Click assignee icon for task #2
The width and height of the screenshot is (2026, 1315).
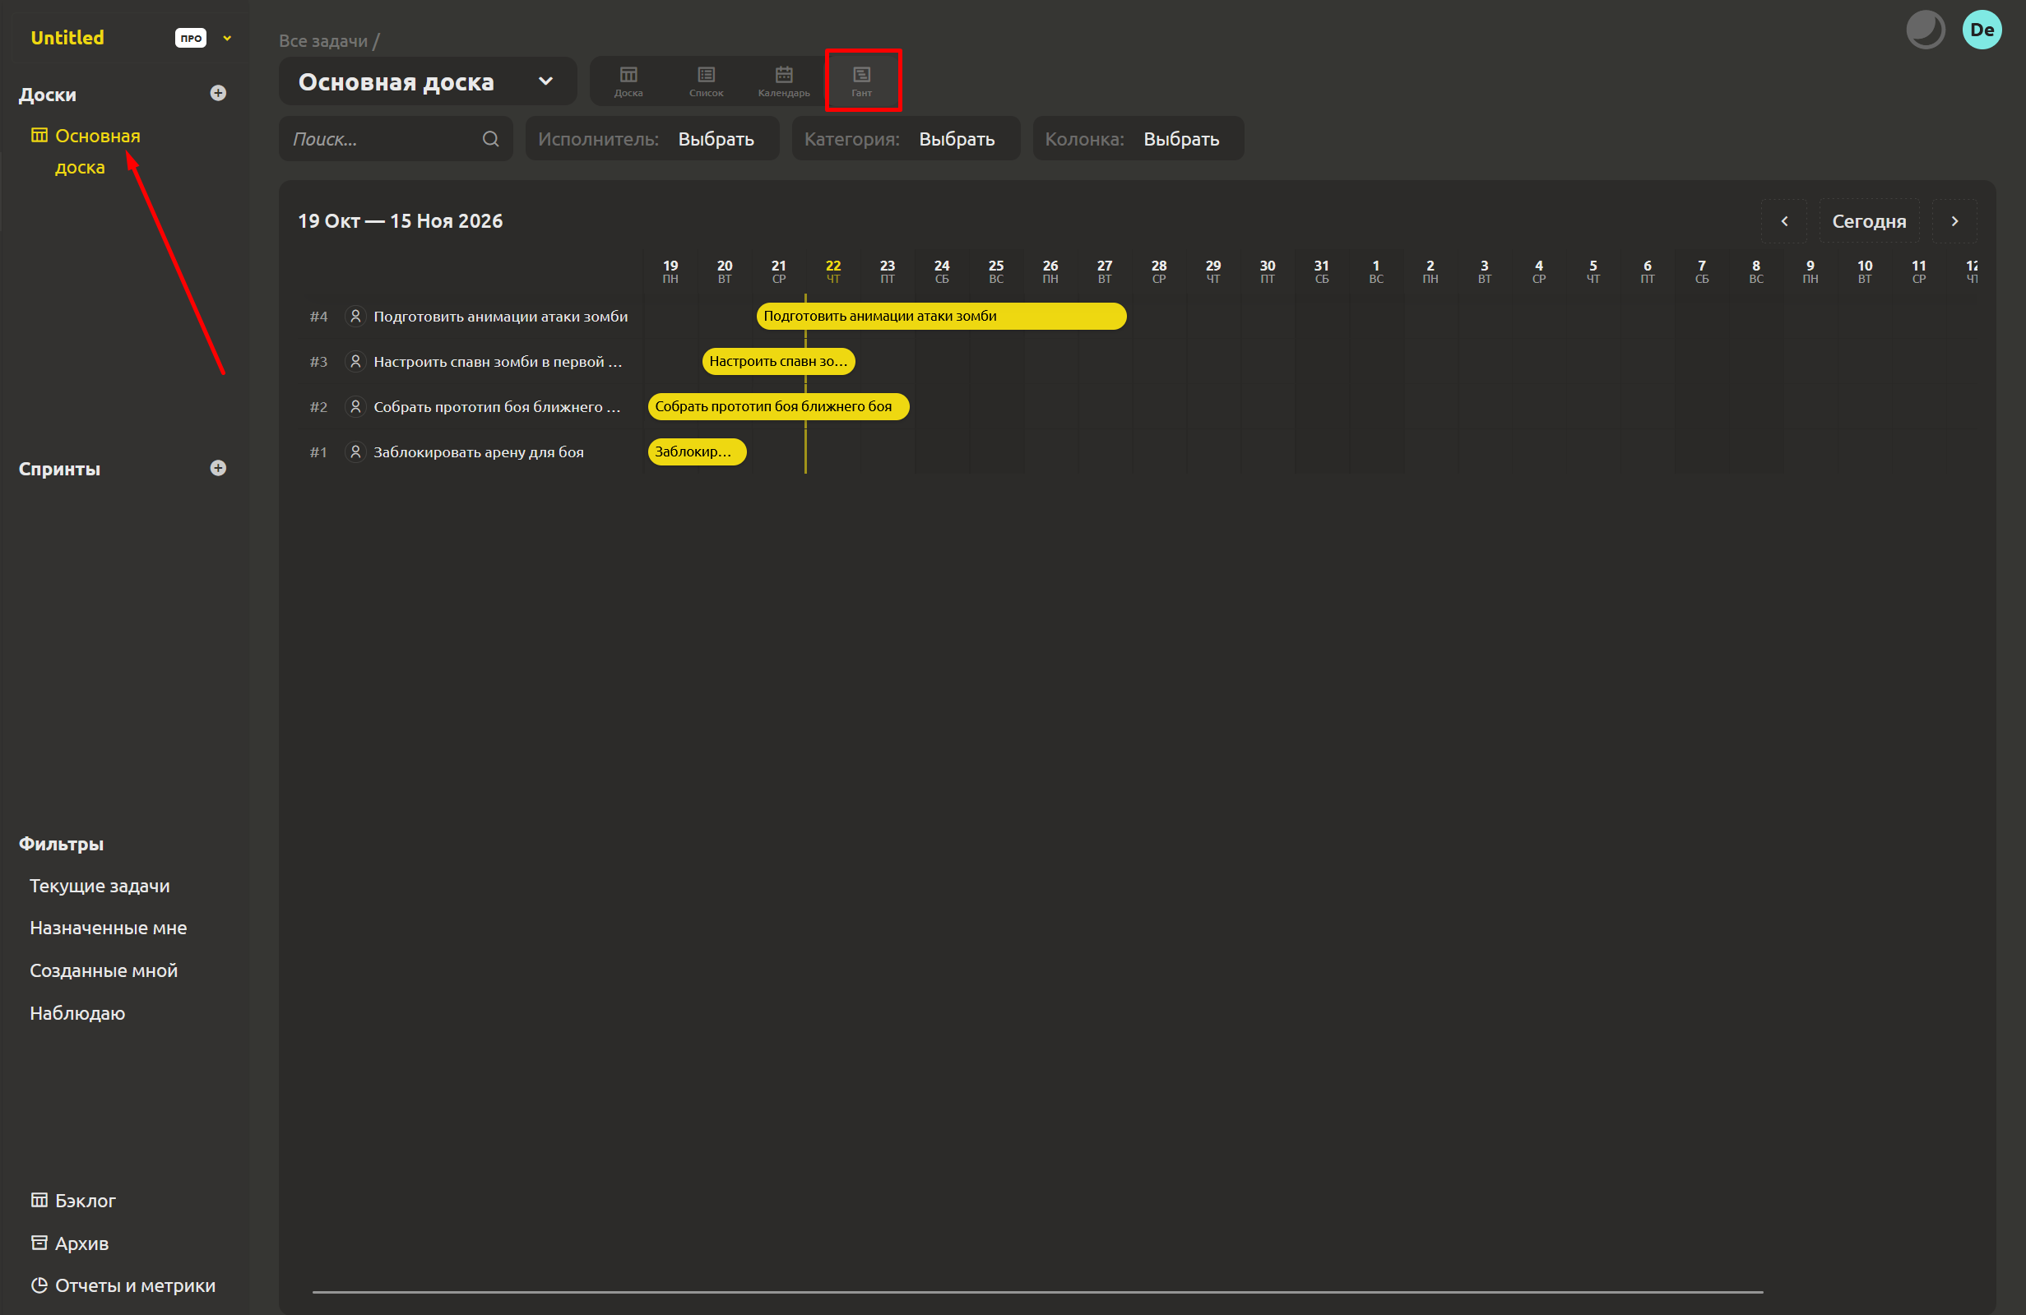(356, 407)
